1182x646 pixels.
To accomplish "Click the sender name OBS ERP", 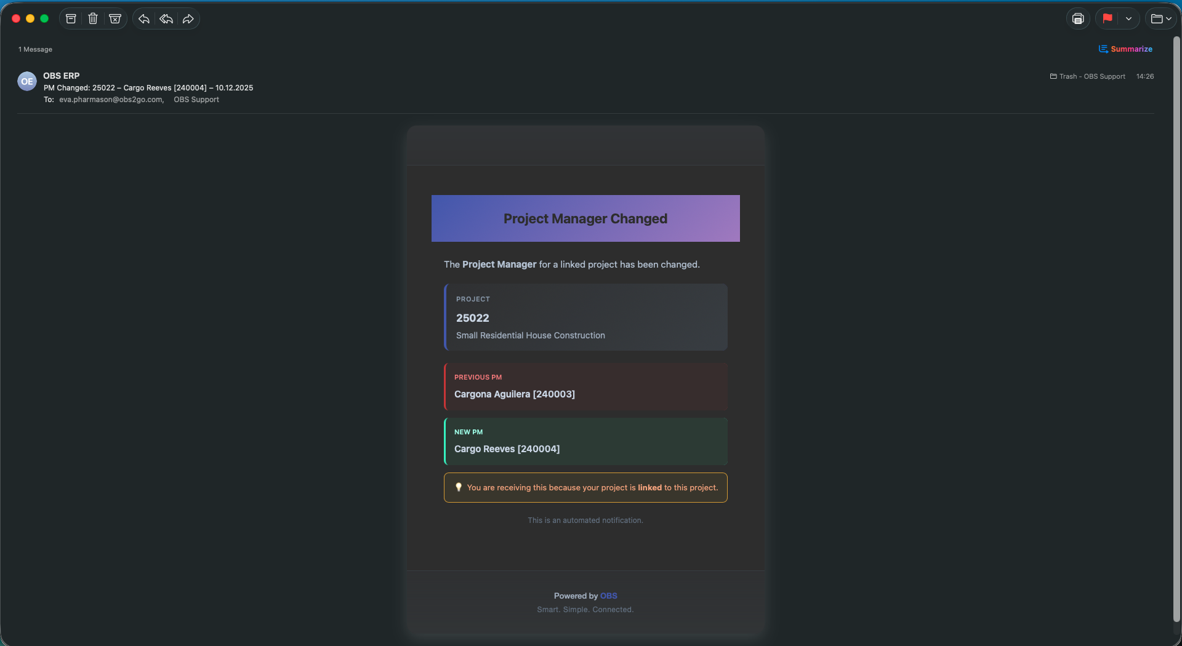I will (x=62, y=76).
